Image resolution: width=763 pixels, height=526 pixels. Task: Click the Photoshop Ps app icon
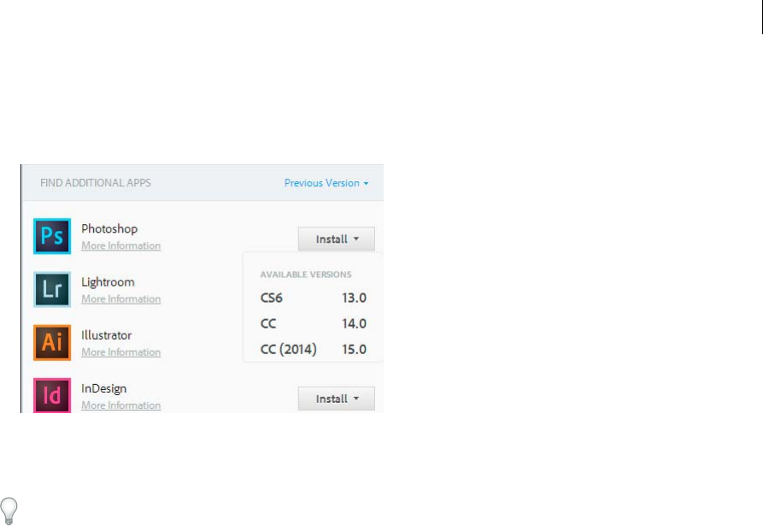(52, 236)
